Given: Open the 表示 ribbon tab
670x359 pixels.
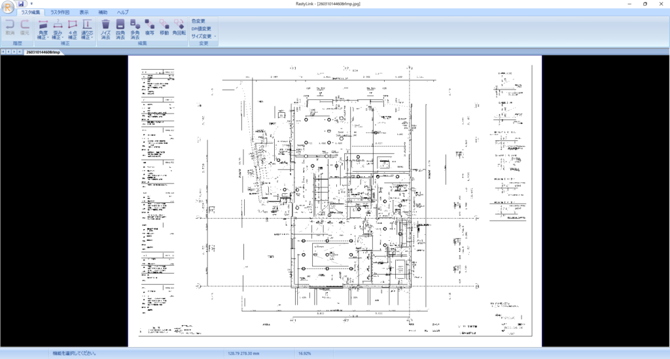Looking at the screenshot, I should point(84,12).
